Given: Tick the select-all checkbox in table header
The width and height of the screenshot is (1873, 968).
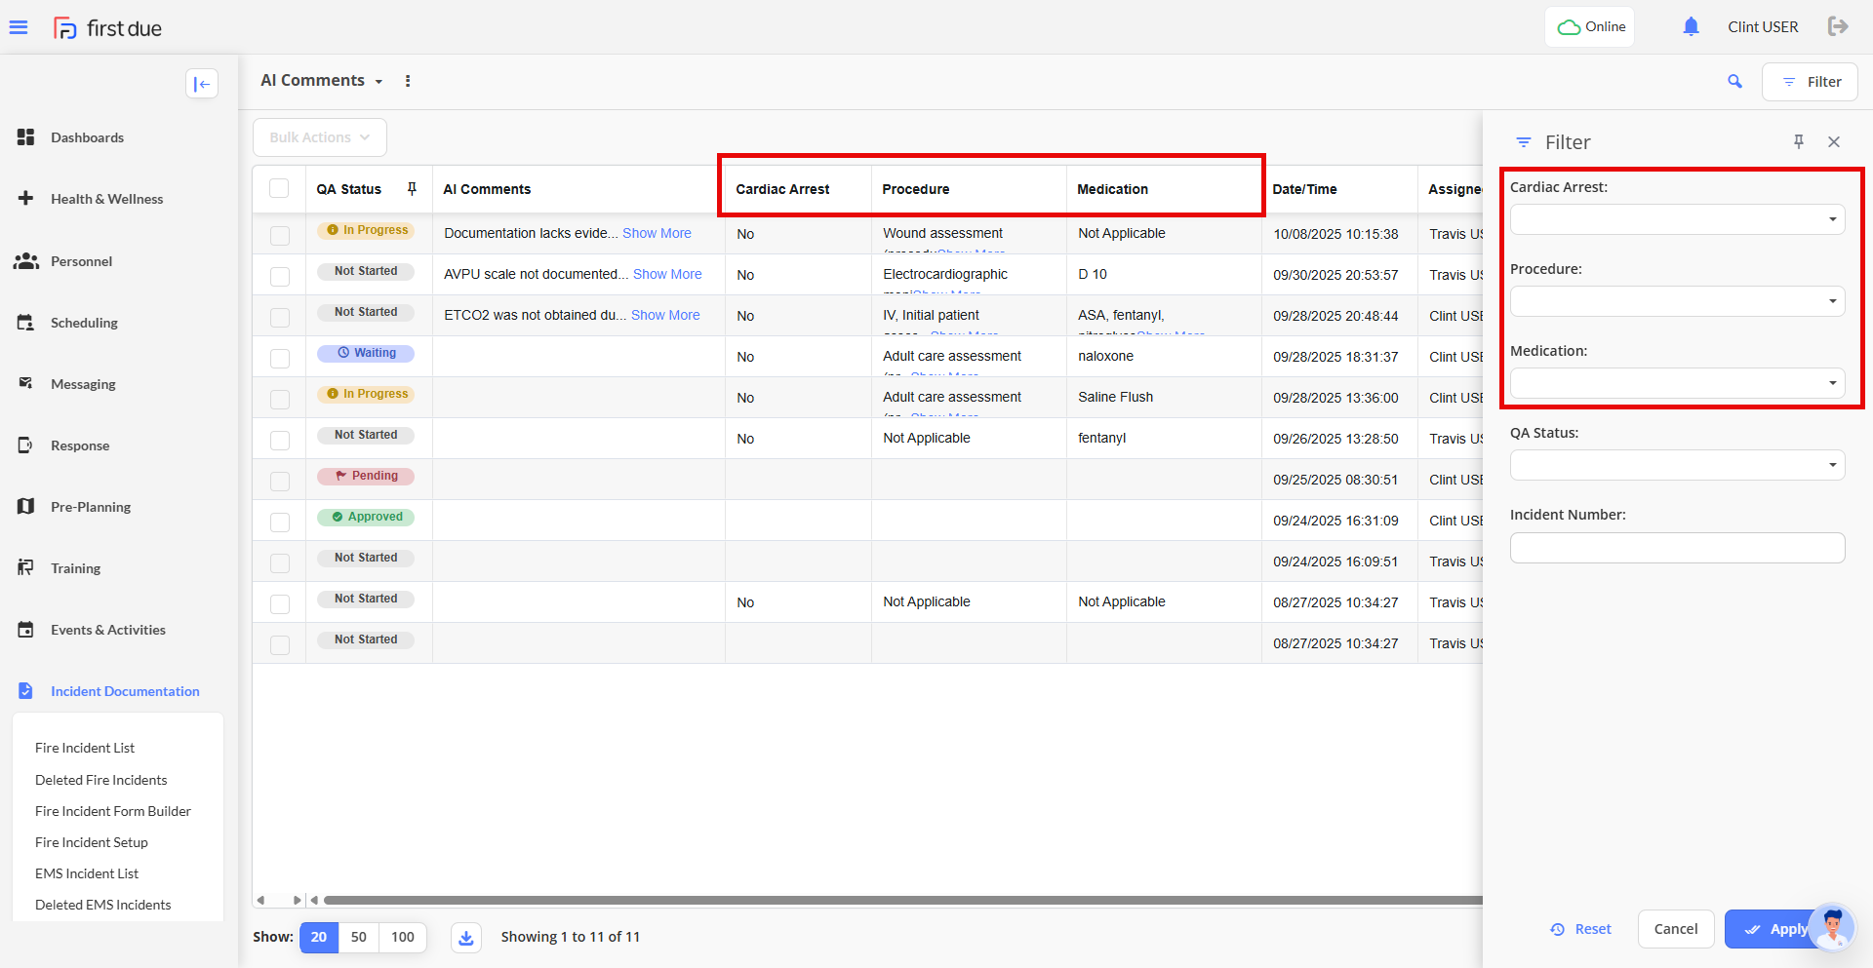Looking at the screenshot, I should 279,189.
